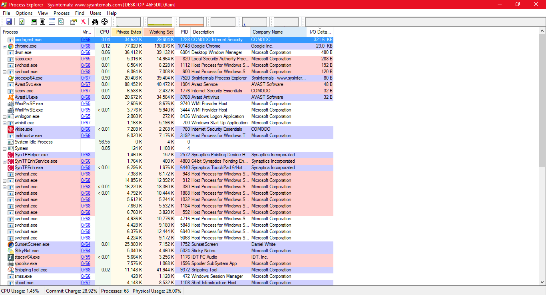
Task: Click the red X Kill Process icon
Action: click(83, 22)
